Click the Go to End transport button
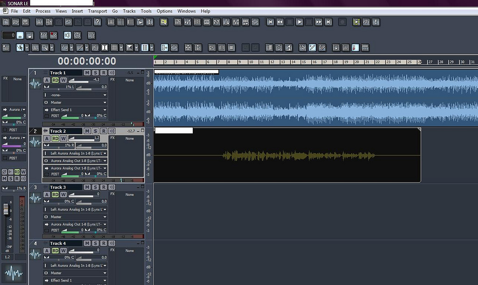The width and height of the screenshot is (478, 285). pyautogui.click(x=328, y=22)
